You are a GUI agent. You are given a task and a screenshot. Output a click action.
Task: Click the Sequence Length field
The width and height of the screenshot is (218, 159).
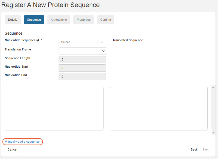(x=82, y=60)
